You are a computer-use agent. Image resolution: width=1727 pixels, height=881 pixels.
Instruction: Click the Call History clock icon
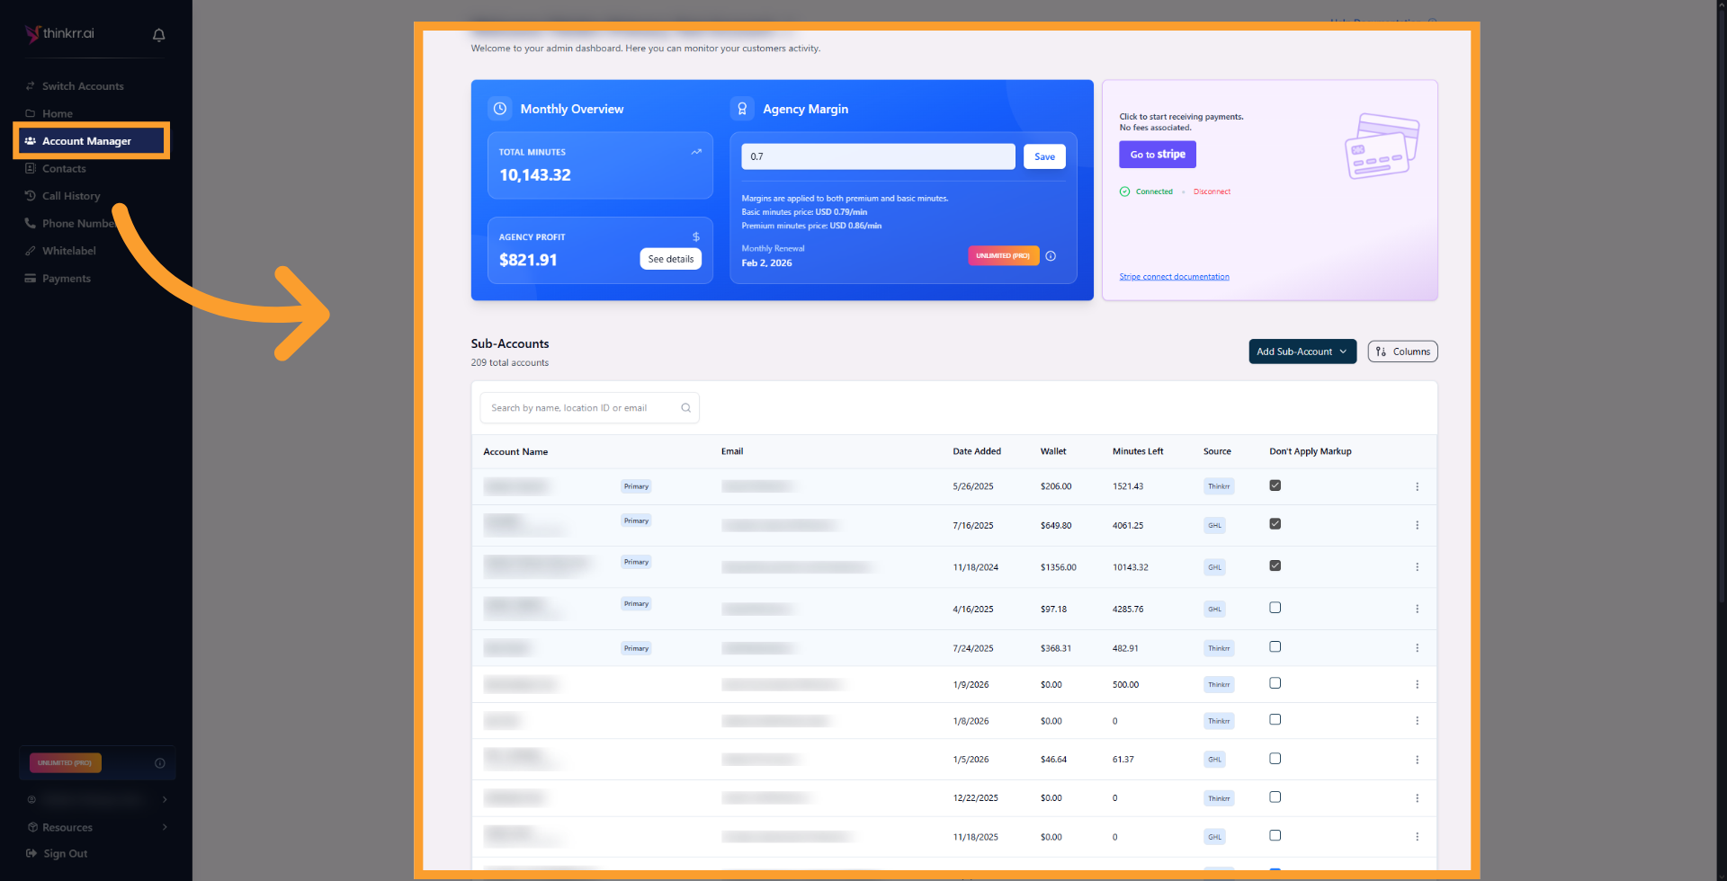pos(31,196)
